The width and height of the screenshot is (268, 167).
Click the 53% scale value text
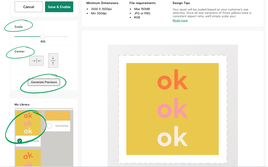[43, 41]
